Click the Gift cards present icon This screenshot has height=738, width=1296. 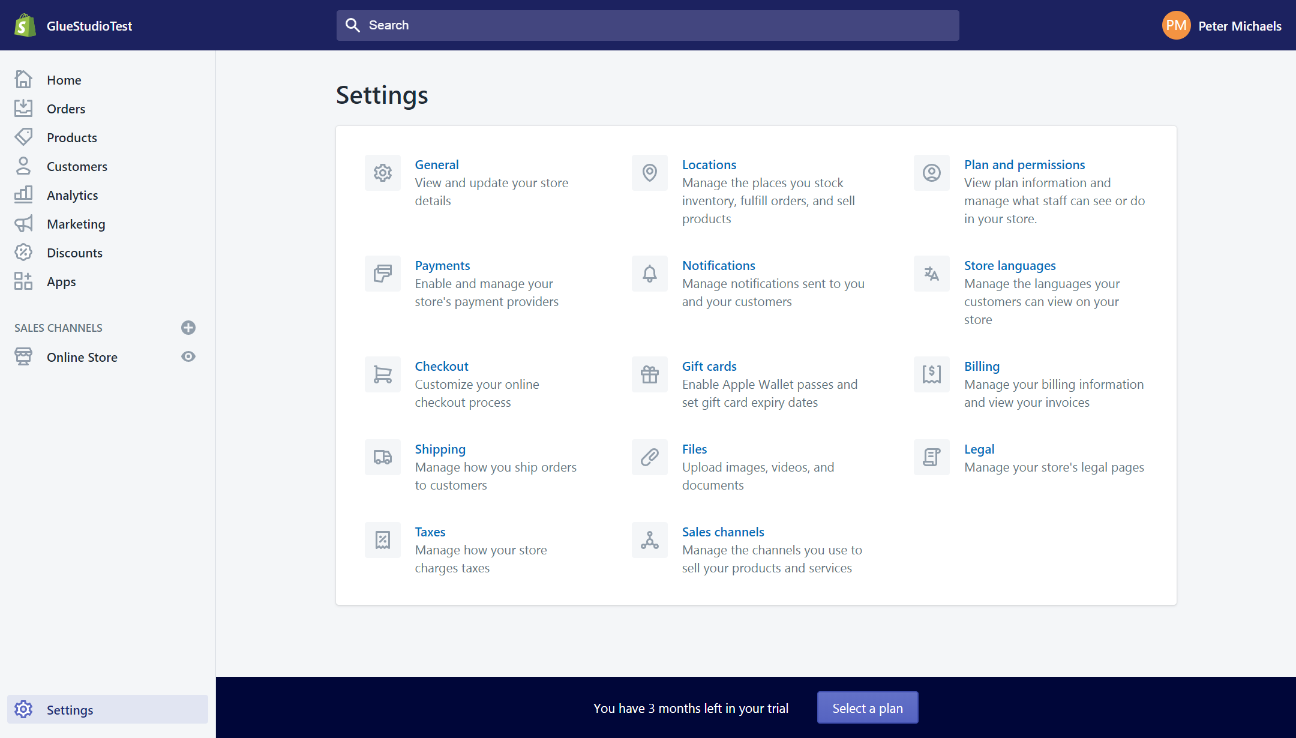tap(649, 374)
